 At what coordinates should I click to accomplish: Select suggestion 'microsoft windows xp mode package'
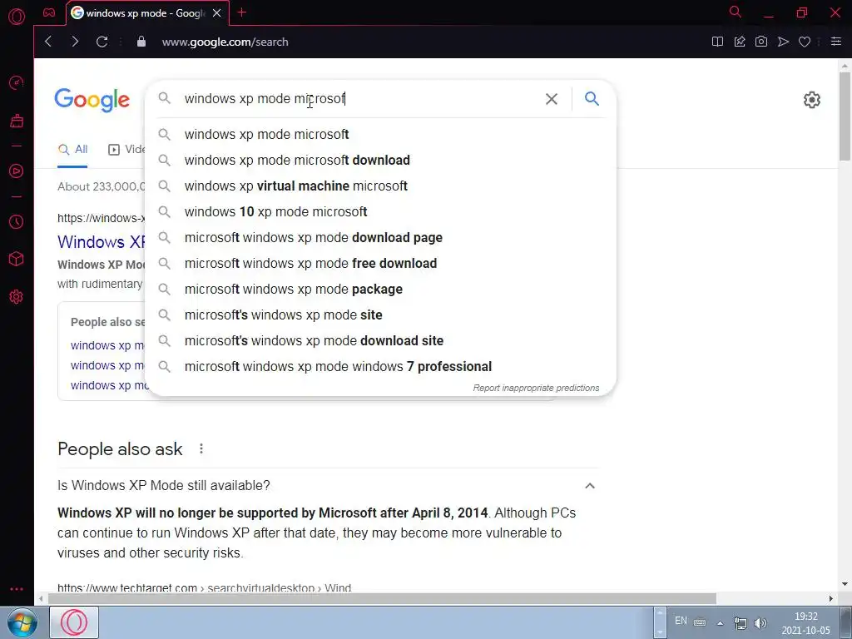pyautogui.click(x=380, y=289)
